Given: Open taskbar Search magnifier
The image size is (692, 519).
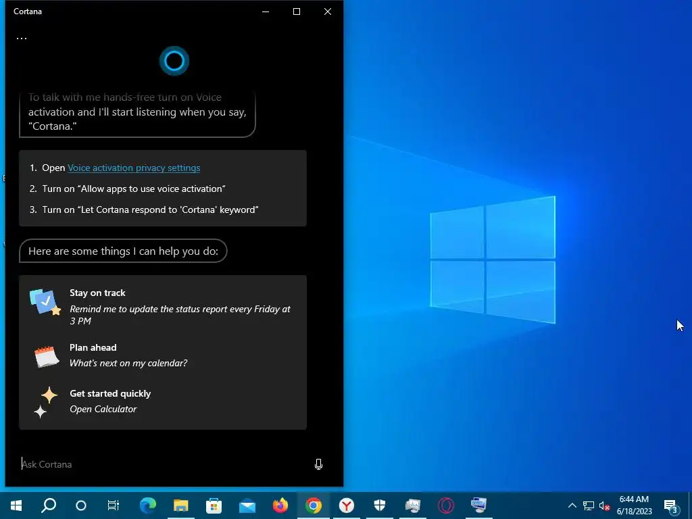Looking at the screenshot, I should point(49,505).
